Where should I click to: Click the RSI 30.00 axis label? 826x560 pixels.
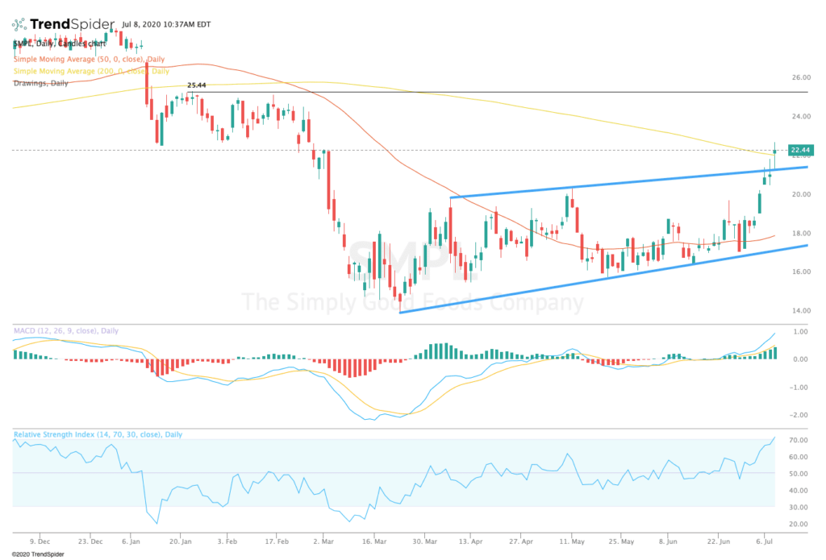tap(799, 508)
